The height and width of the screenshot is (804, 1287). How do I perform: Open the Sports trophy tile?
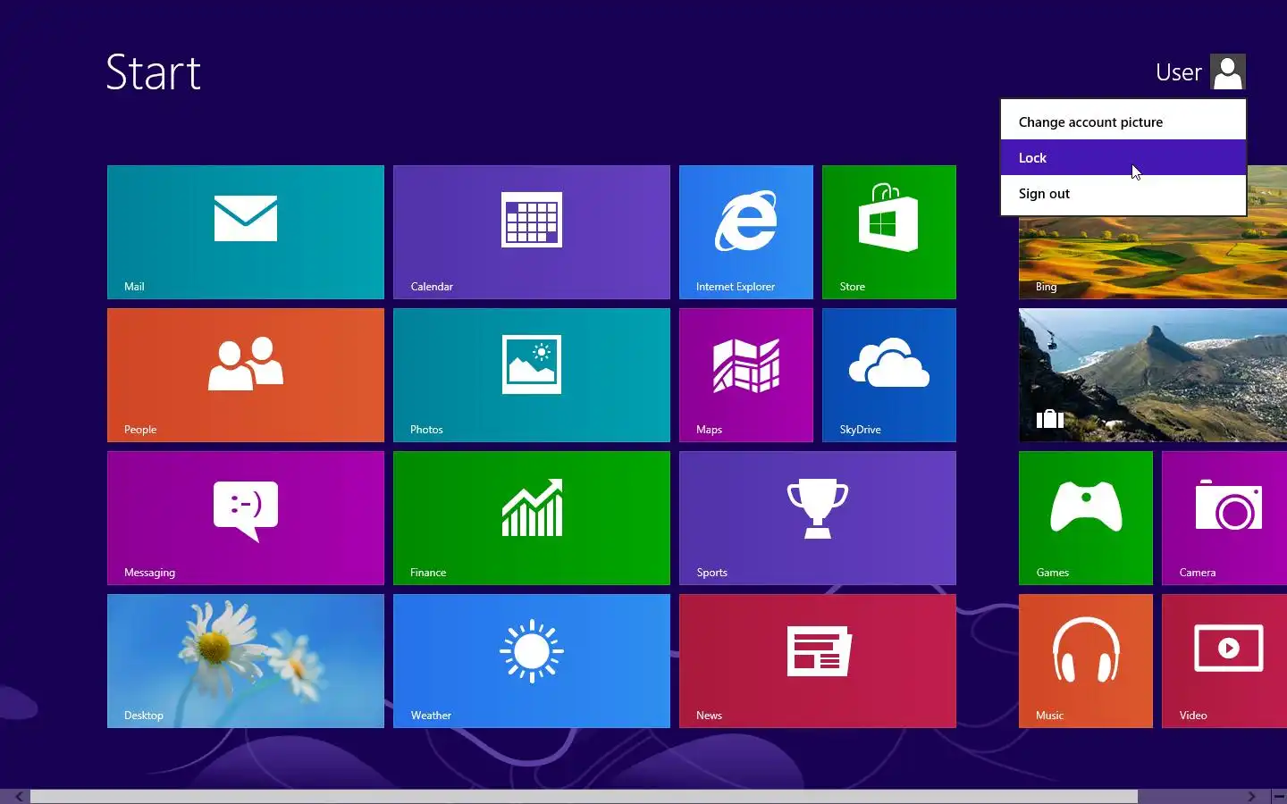point(818,518)
